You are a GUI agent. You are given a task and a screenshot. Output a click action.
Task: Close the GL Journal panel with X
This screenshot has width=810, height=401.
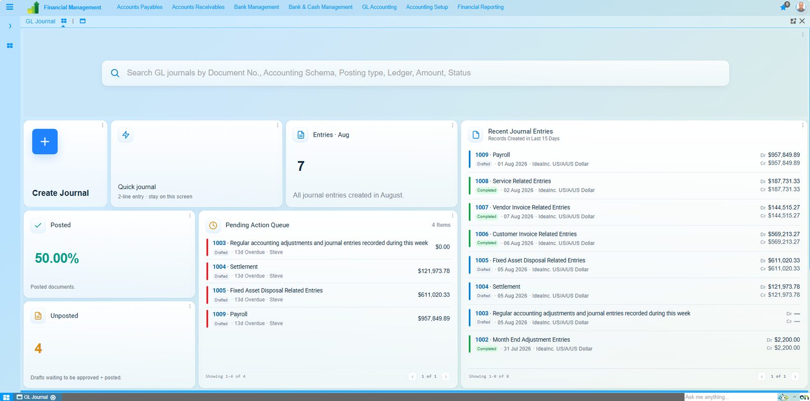802,21
